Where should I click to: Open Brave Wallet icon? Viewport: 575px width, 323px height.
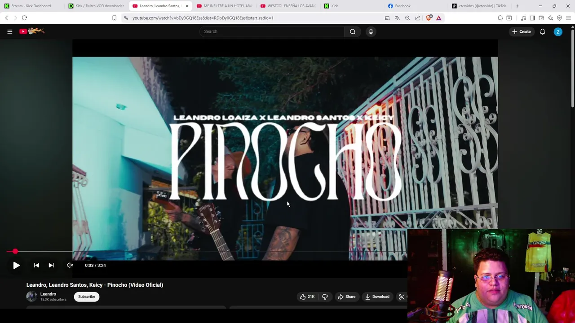coord(541,18)
